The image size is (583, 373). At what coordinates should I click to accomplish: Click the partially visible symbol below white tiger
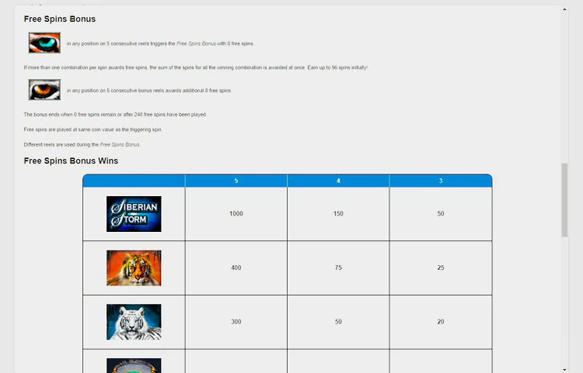[x=134, y=364]
